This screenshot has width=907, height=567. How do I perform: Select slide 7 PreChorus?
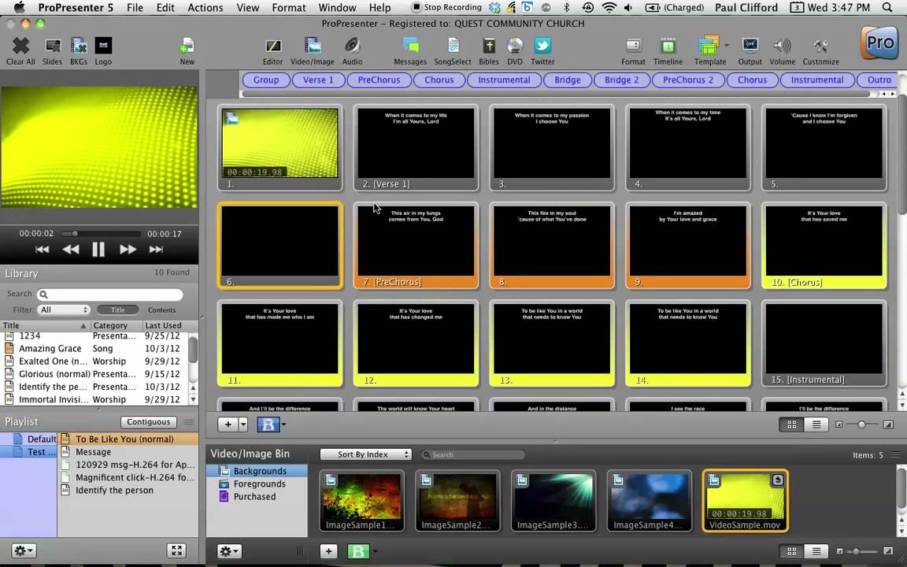tap(416, 246)
